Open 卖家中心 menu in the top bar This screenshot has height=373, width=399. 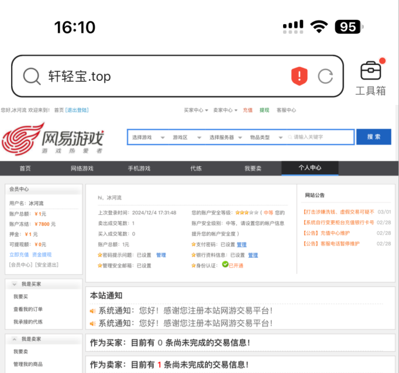click(222, 110)
